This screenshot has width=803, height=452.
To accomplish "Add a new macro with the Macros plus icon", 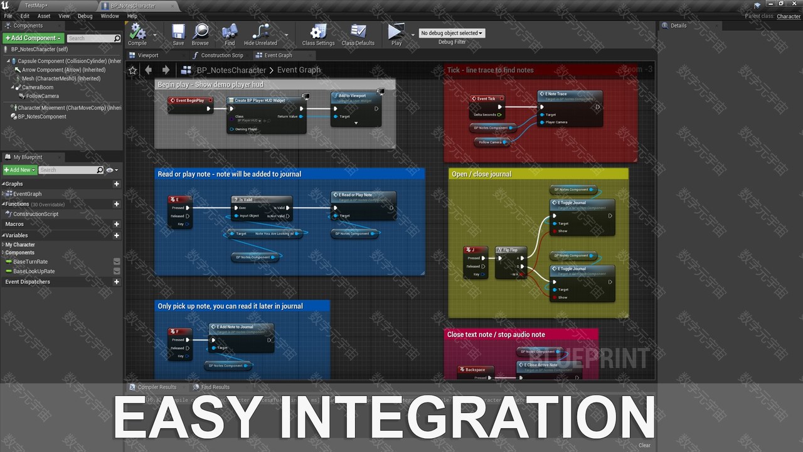I will pos(116,224).
